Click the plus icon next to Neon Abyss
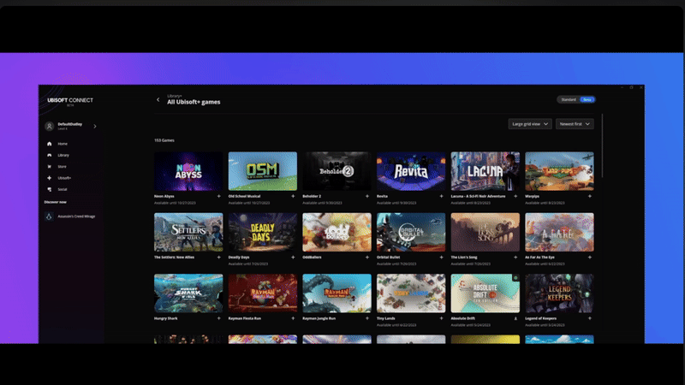 tap(219, 197)
